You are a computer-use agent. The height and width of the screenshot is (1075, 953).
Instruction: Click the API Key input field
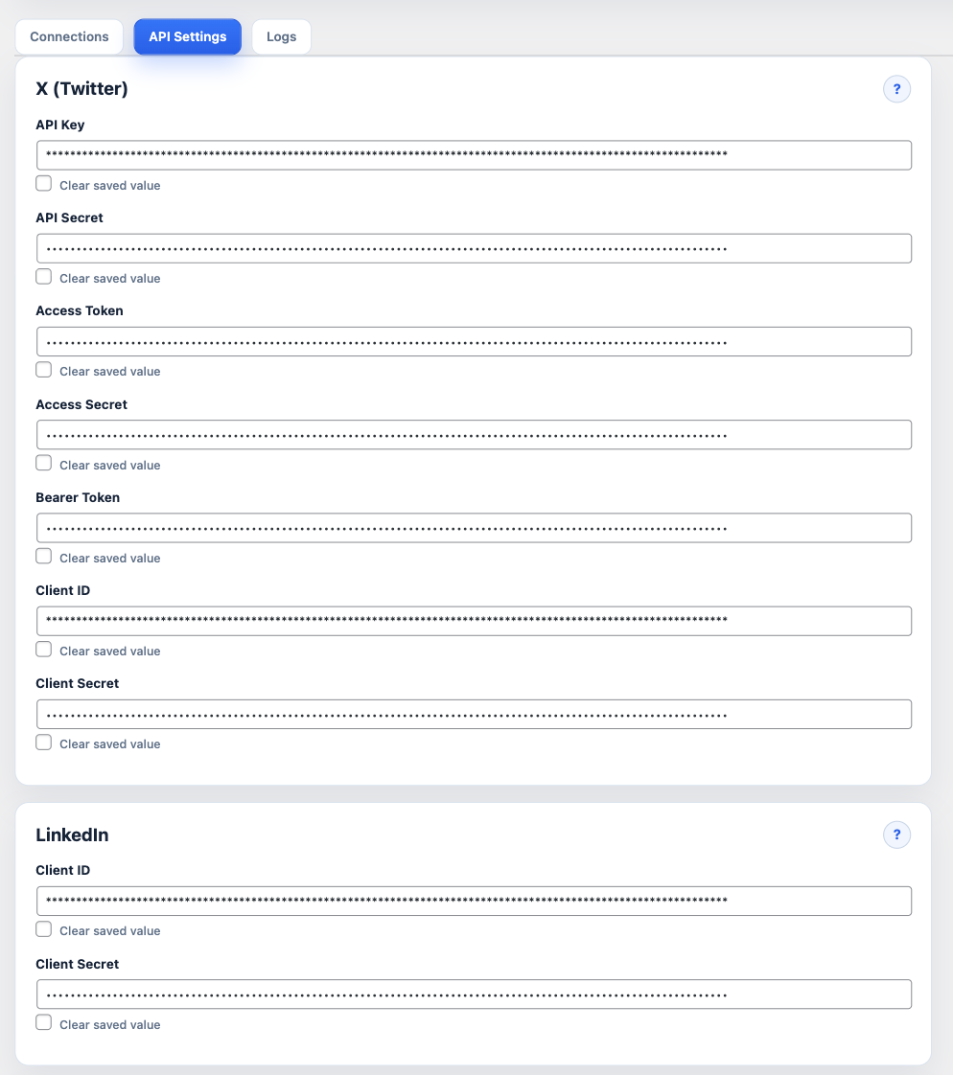point(474,154)
